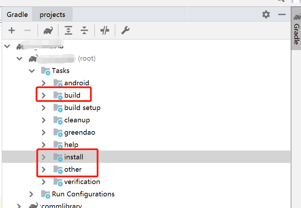Open Gradle settings via wrench icon
Viewport: 301px width, 208px height.
(x=125, y=30)
